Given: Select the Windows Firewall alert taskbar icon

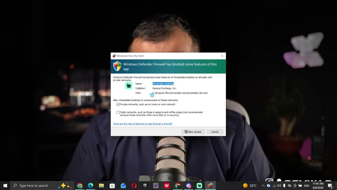Looking at the screenshot, I should [x=210, y=186].
